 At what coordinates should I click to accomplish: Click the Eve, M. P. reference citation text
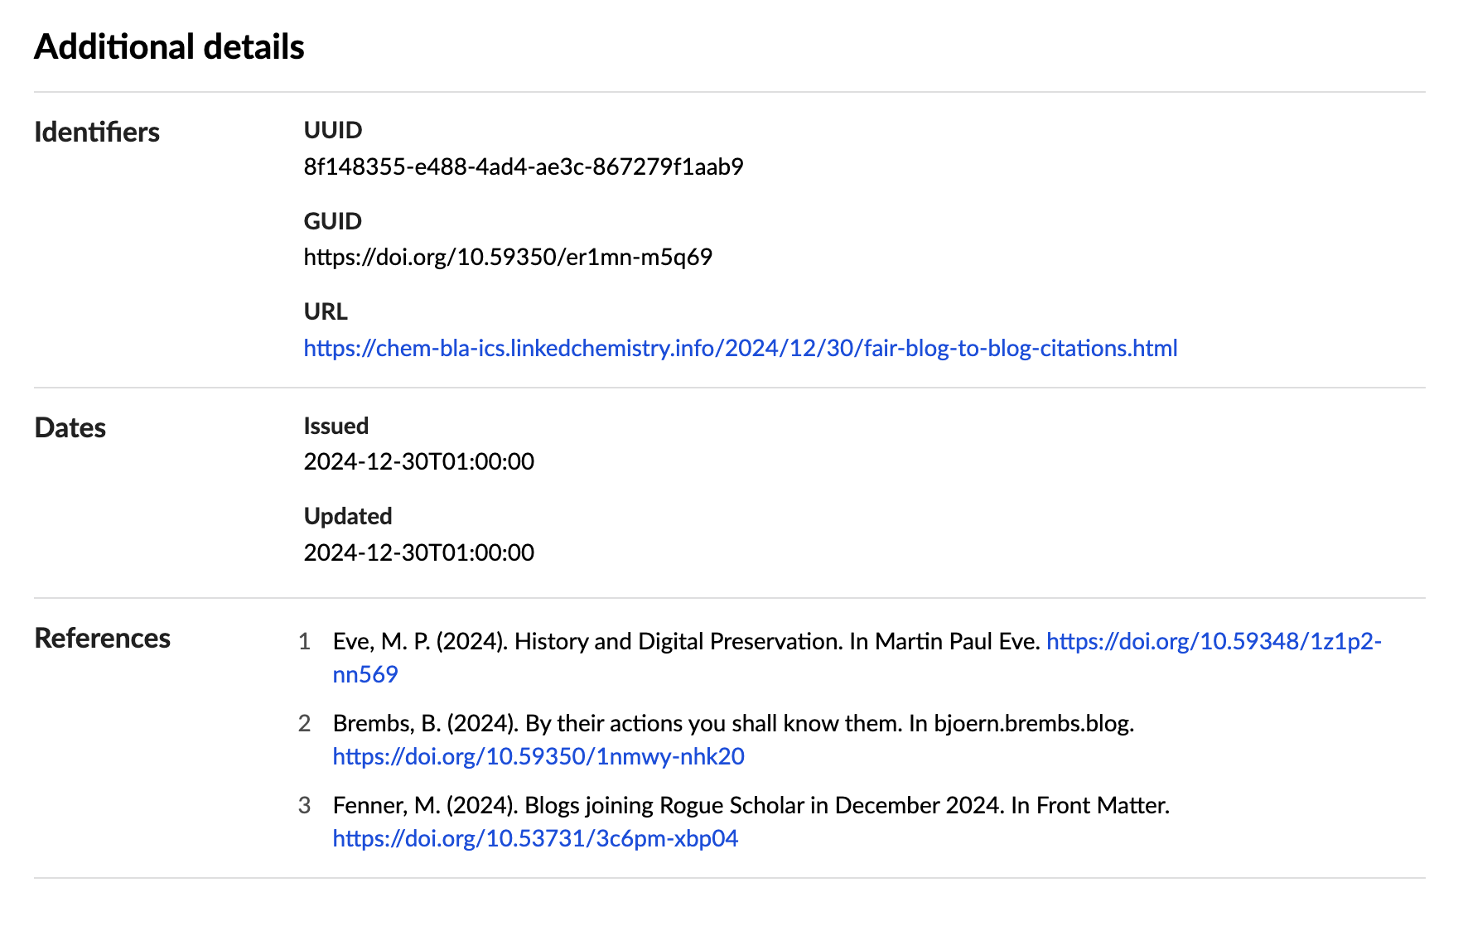686,642
